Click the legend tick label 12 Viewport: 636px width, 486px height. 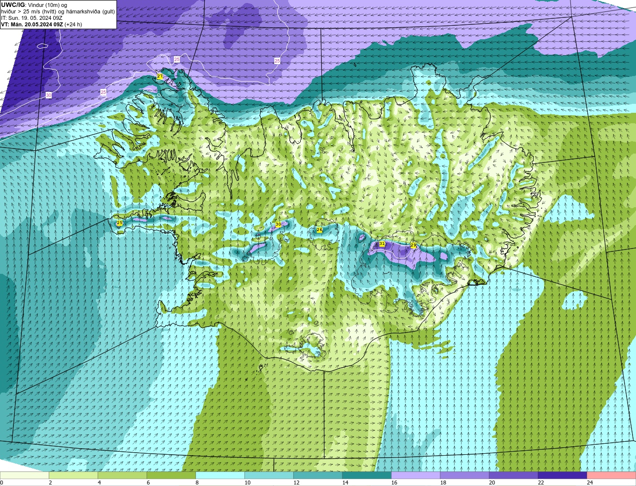click(296, 483)
